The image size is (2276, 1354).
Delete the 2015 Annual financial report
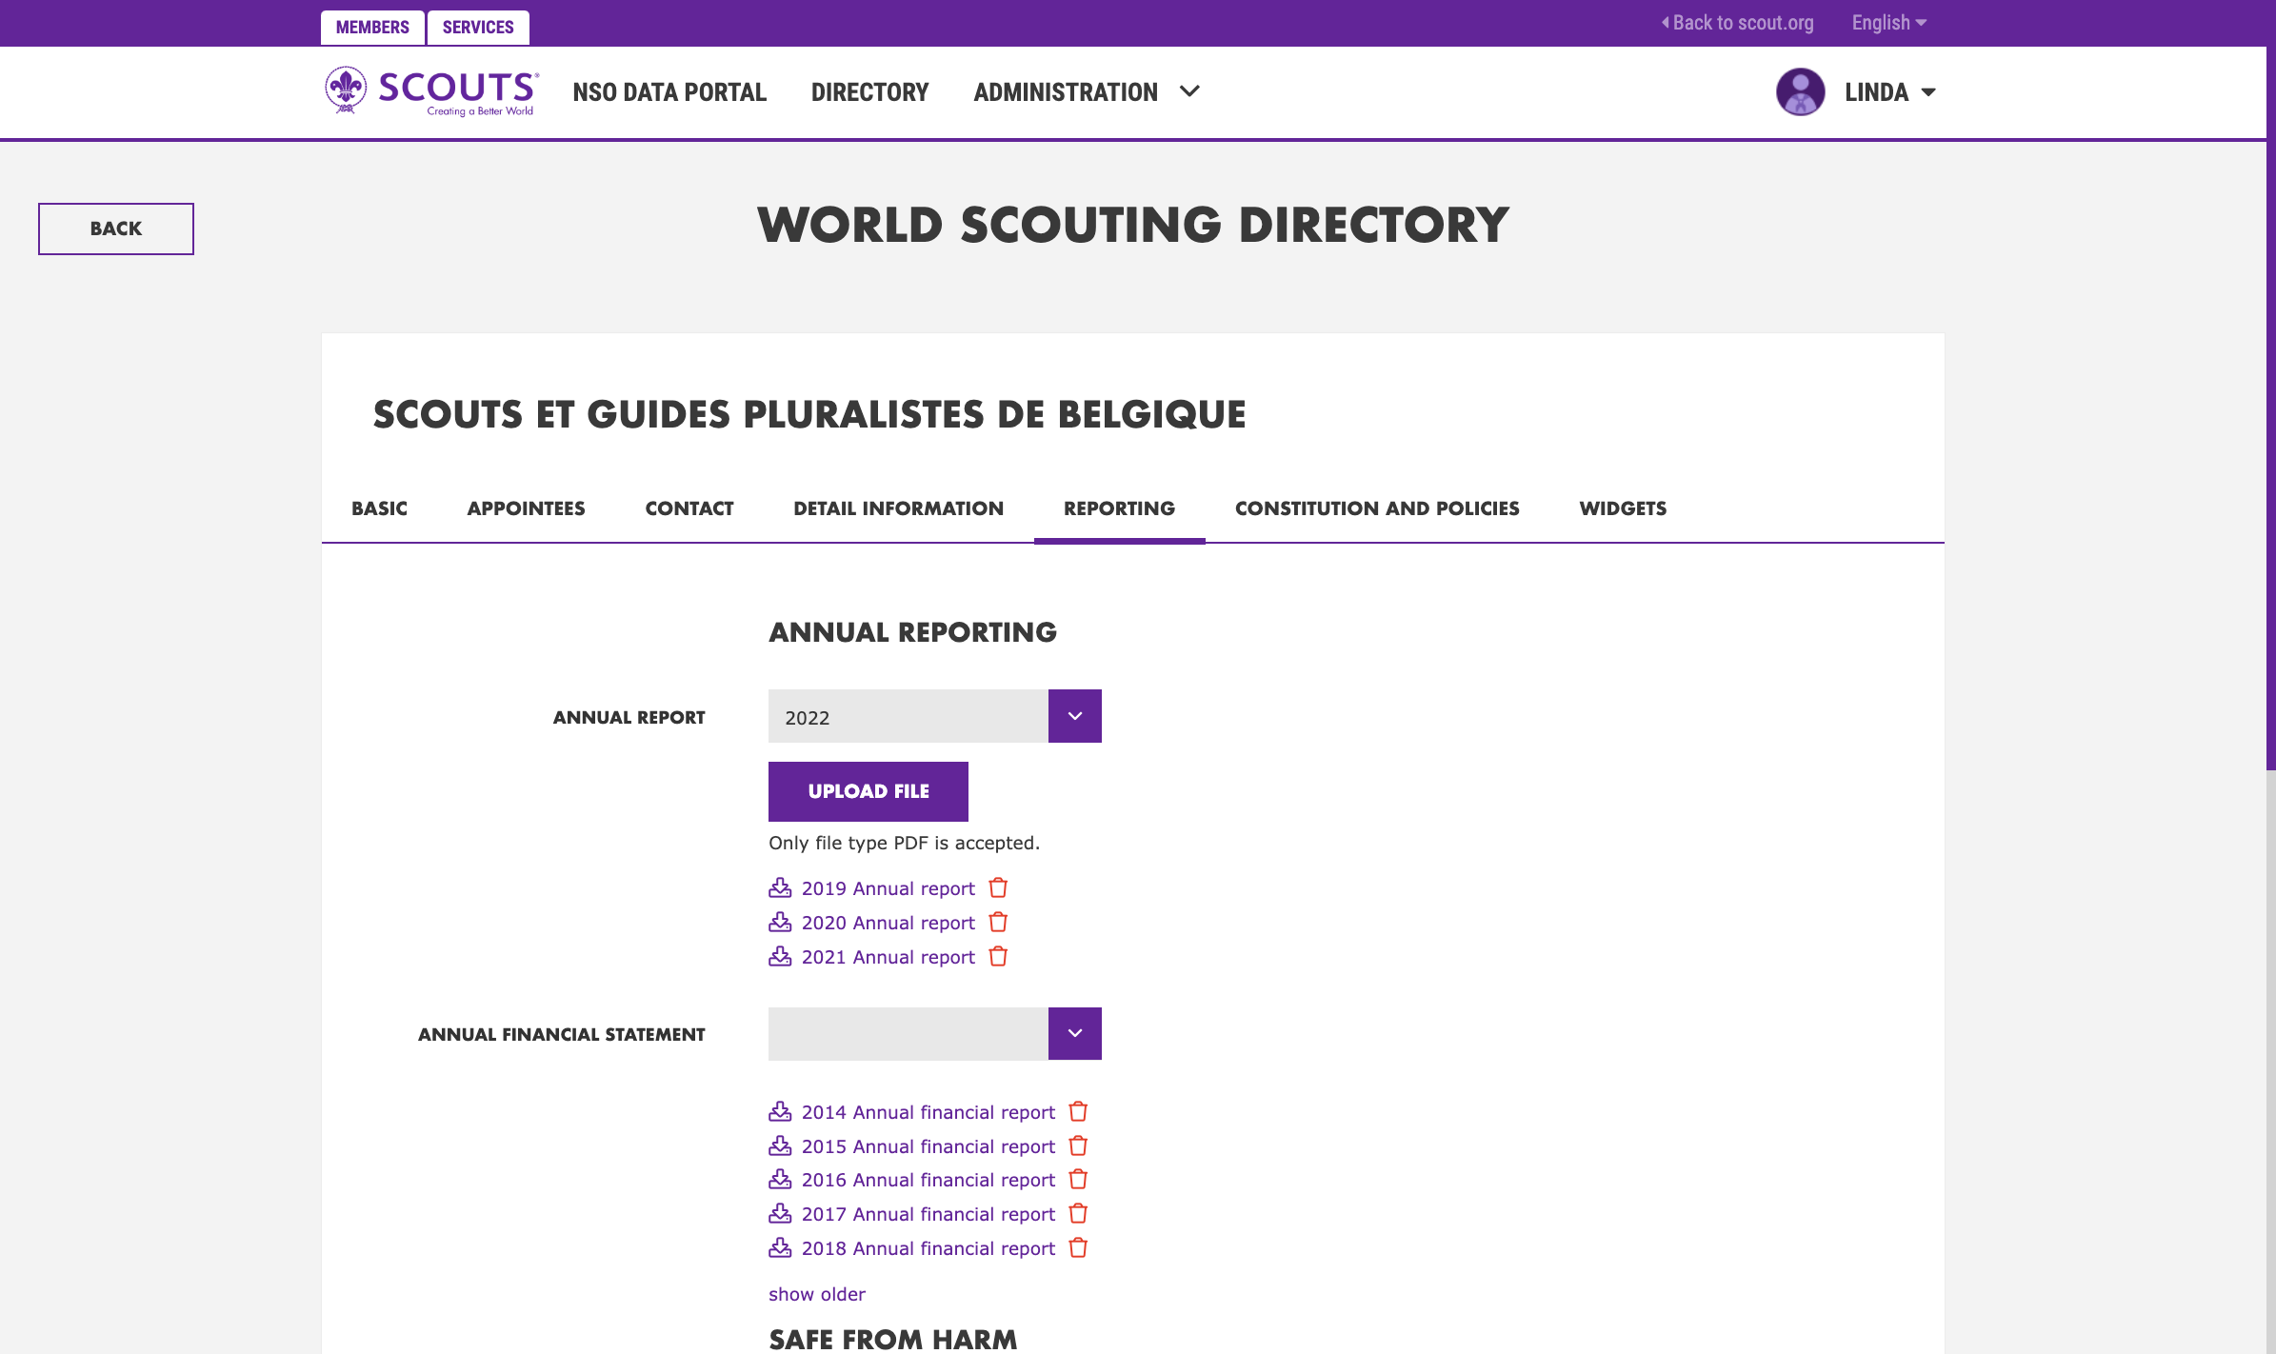1078,1145
